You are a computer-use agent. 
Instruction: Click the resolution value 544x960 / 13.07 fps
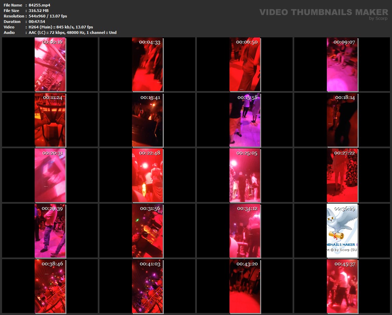(x=48, y=16)
